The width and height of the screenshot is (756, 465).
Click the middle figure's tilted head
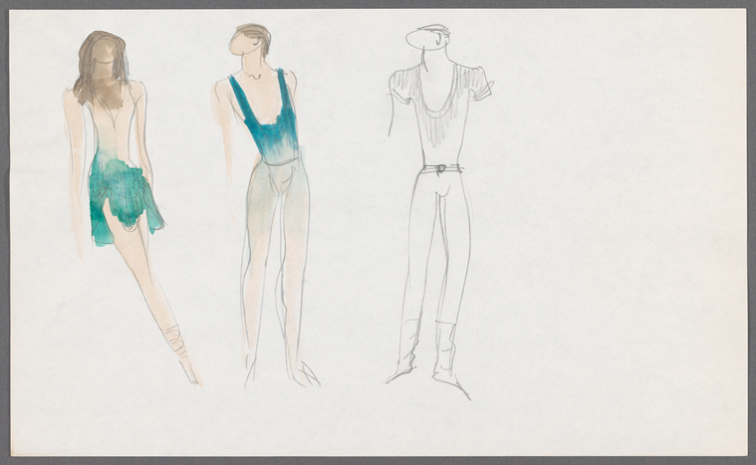click(x=250, y=41)
